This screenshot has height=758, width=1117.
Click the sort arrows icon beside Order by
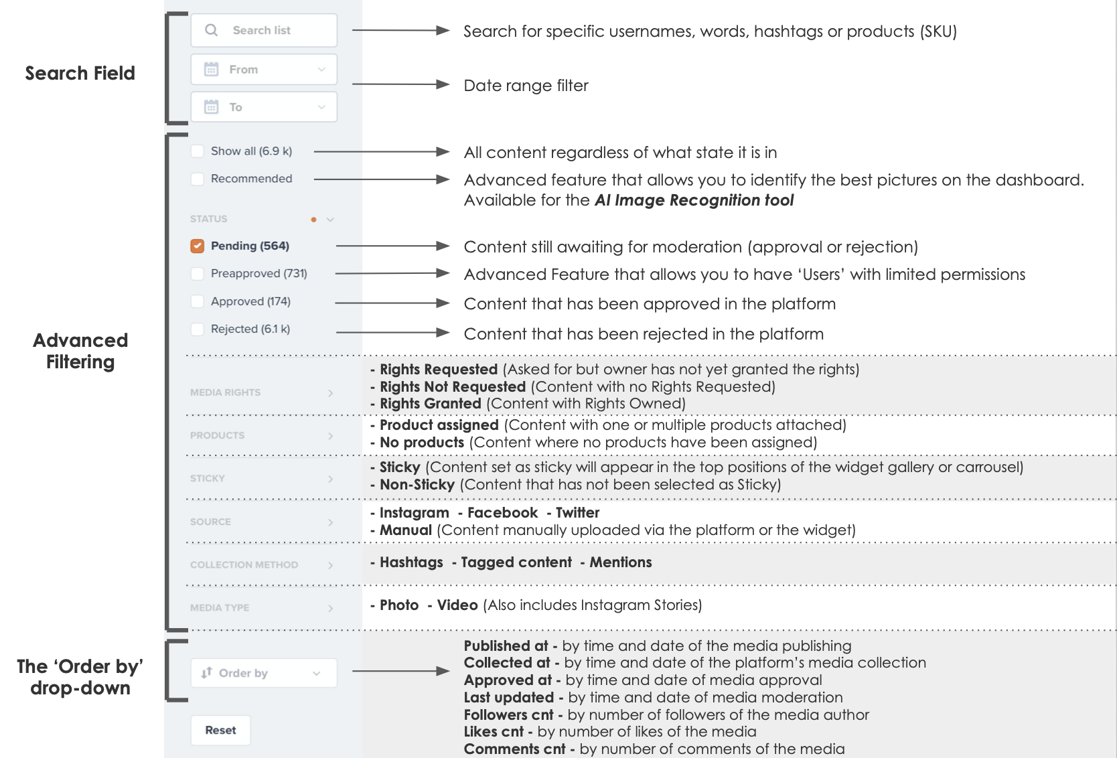tap(205, 673)
